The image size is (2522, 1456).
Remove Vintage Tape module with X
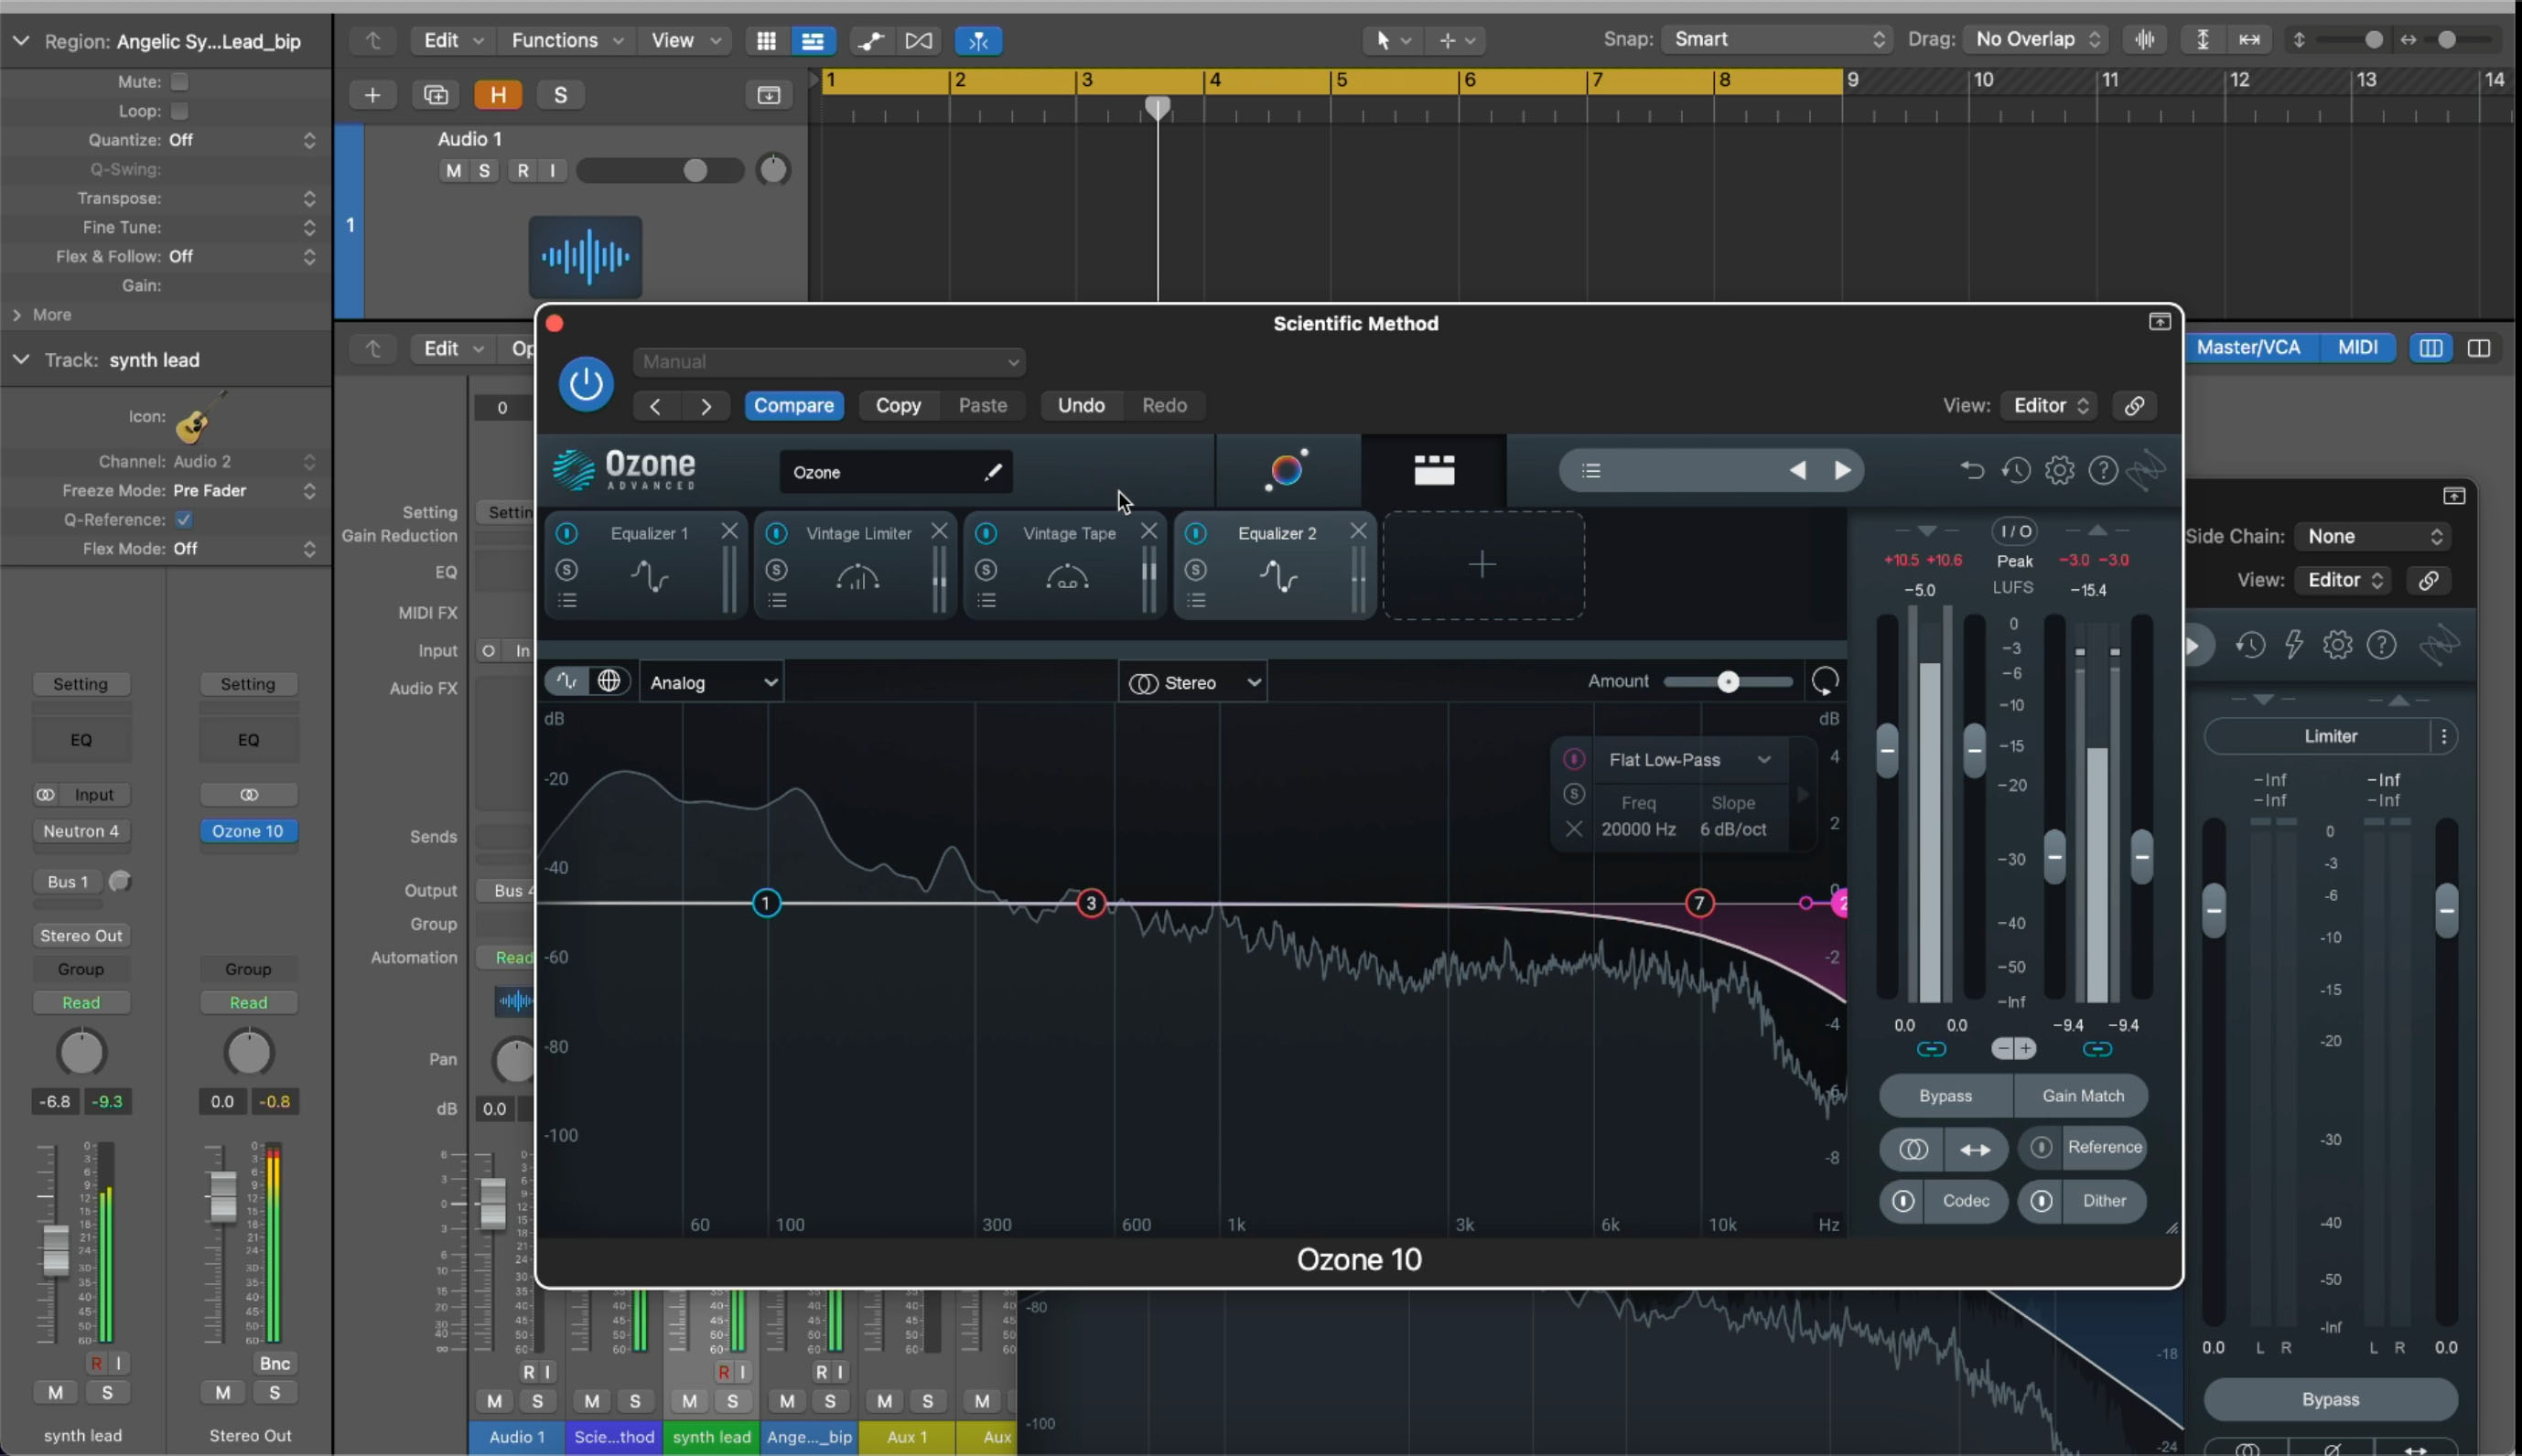click(1148, 531)
